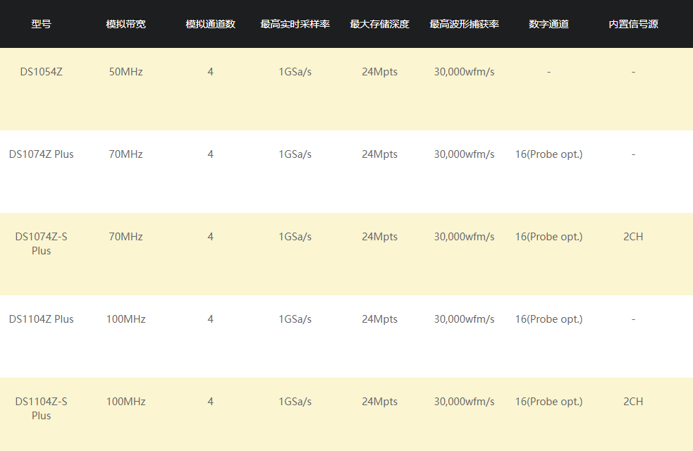Click 24Mpts in the DS1104Z Plus row
Image resolution: width=693 pixels, height=451 pixels.
coord(380,319)
